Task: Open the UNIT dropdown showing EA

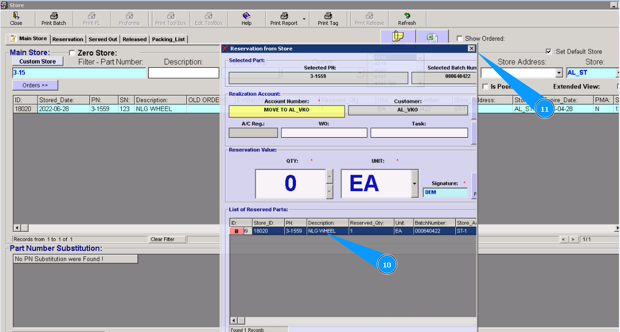Action: [414, 184]
